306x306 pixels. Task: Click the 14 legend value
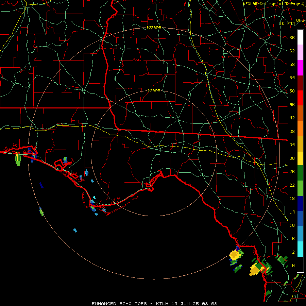pyautogui.click(x=292, y=212)
